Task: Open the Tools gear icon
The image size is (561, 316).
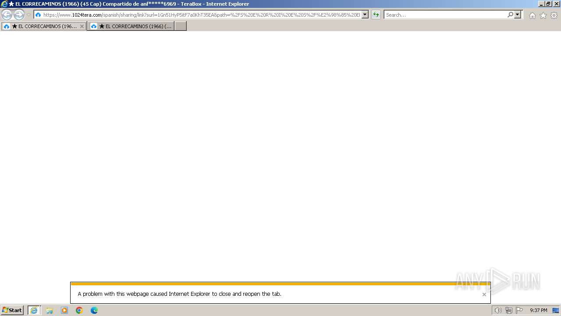Action: coord(554,15)
